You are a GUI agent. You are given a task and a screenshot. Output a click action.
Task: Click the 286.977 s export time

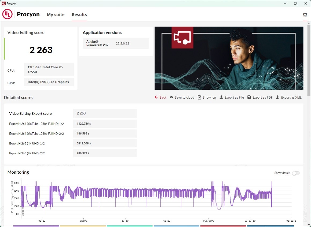pos(105,153)
